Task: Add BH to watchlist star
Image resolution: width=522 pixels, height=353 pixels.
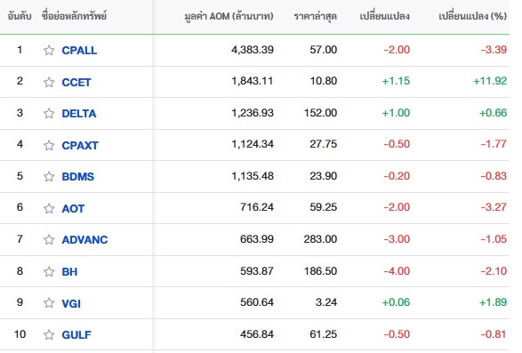Action: [x=49, y=272]
